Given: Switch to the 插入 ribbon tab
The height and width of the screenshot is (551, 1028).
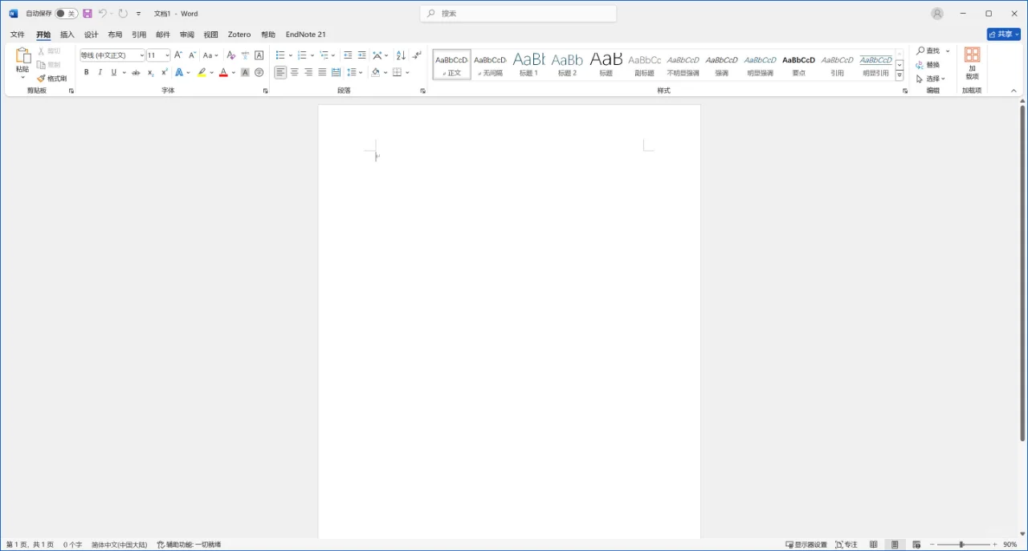Looking at the screenshot, I should pos(67,34).
